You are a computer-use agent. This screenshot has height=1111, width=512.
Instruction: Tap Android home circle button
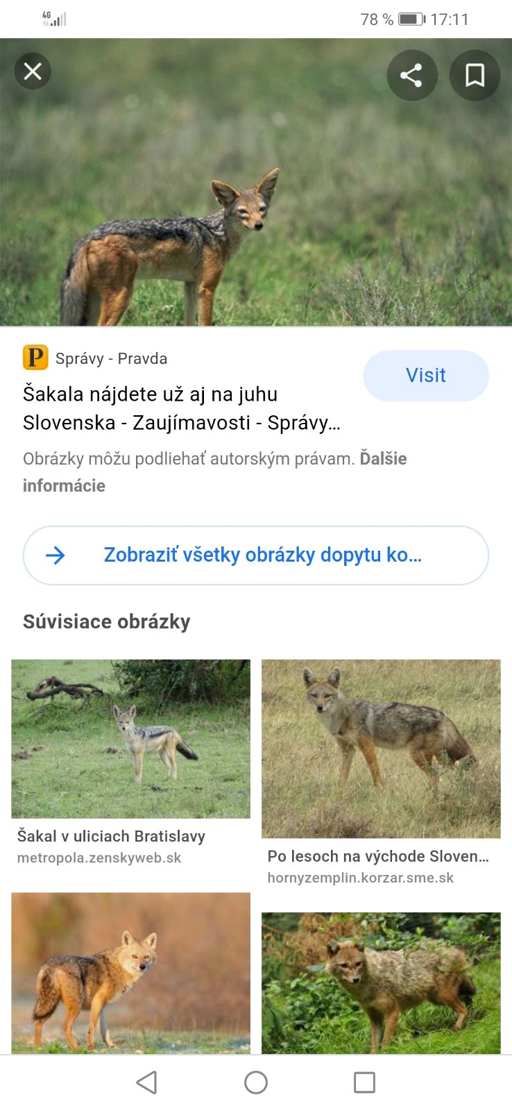point(256,1082)
